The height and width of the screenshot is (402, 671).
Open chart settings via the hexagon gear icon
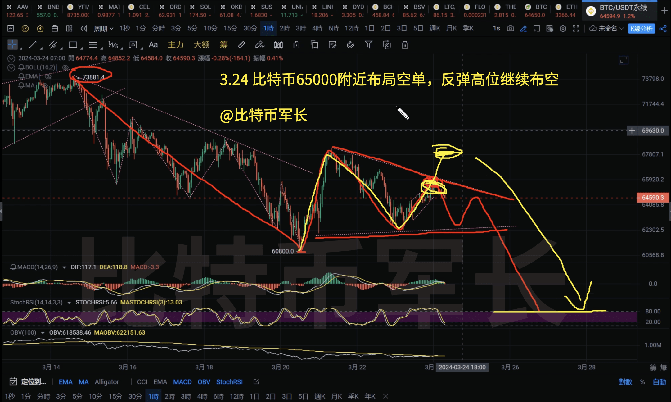pyautogui.click(x=563, y=28)
